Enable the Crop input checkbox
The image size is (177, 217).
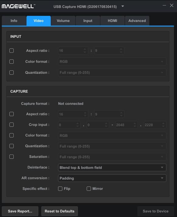click(x=12, y=125)
